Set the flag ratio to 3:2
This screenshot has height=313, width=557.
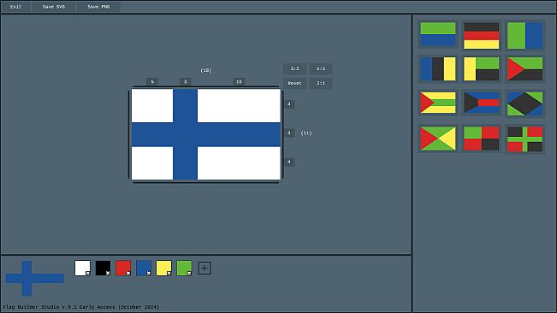[294, 69]
